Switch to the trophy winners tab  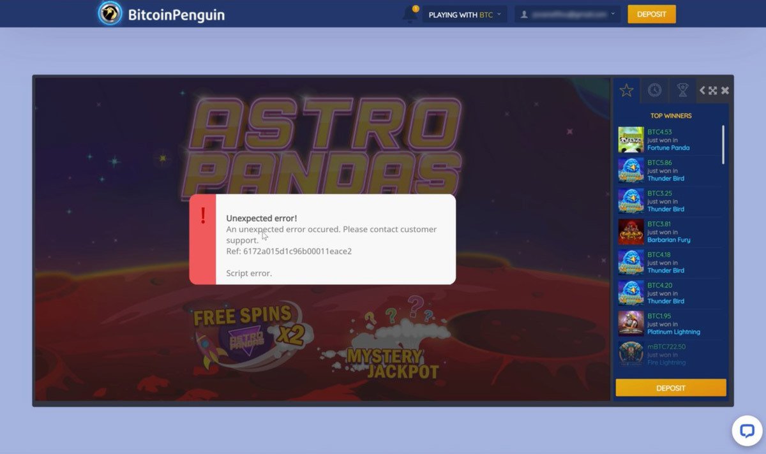[x=682, y=91]
